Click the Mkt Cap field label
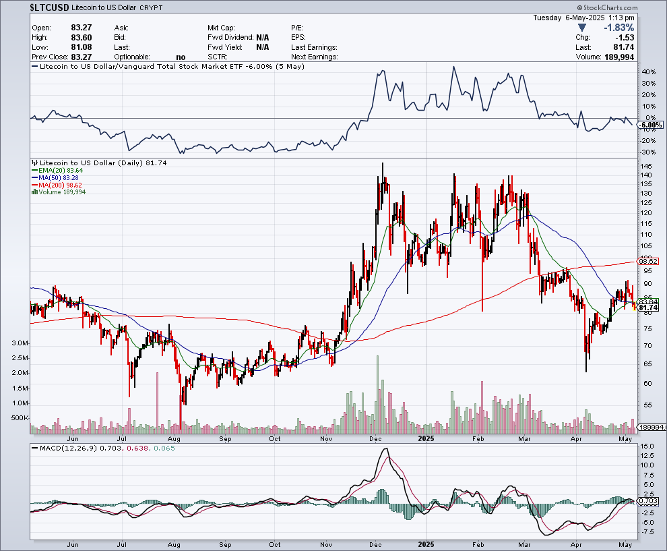Viewport: 667px width, 551px height. tap(221, 28)
